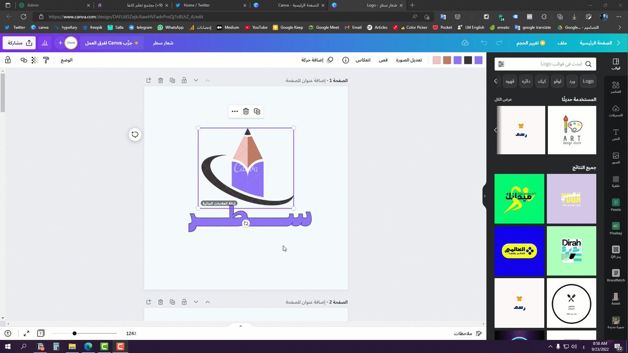Delete page 2 with its trash icon
Image resolution: width=628 pixels, height=353 pixels.
(161, 302)
